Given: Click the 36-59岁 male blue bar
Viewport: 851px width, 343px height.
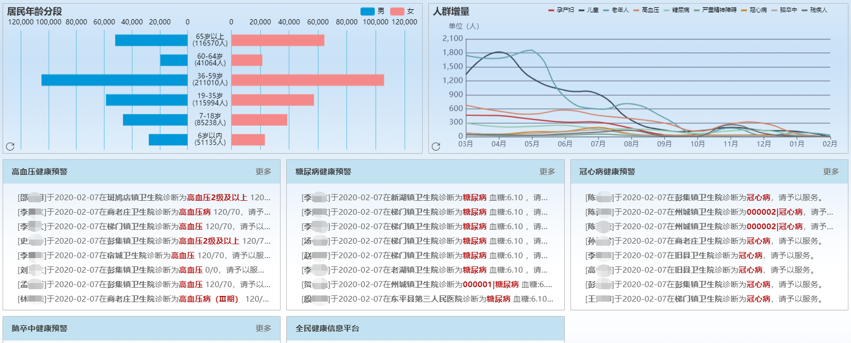Looking at the screenshot, I should coord(114,80).
